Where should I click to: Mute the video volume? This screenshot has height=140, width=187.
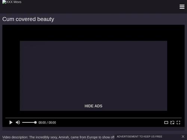point(18,122)
